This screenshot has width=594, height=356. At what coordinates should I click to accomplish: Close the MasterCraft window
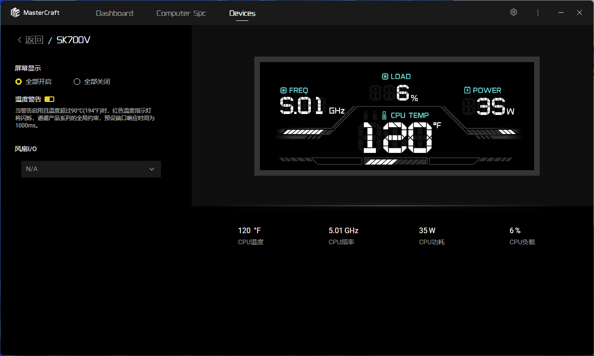pyautogui.click(x=580, y=13)
